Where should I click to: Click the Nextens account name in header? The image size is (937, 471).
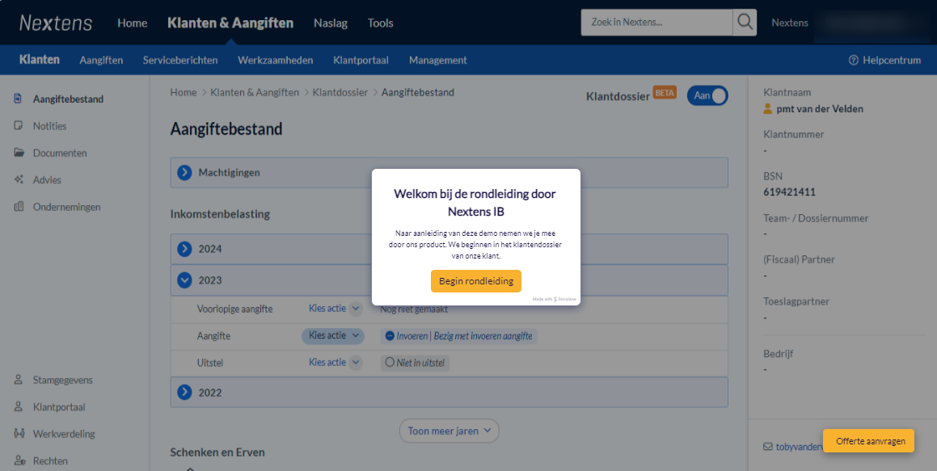(x=790, y=23)
